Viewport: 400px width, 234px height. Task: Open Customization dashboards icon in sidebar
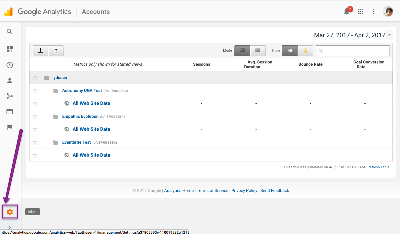pos(10,49)
